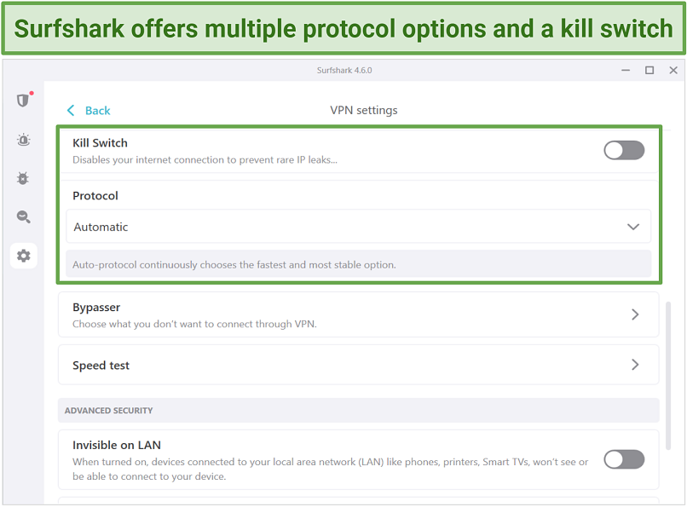Click the Back text link
This screenshot has width=687, height=507.
pyautogui.click(x=98, y=111)
